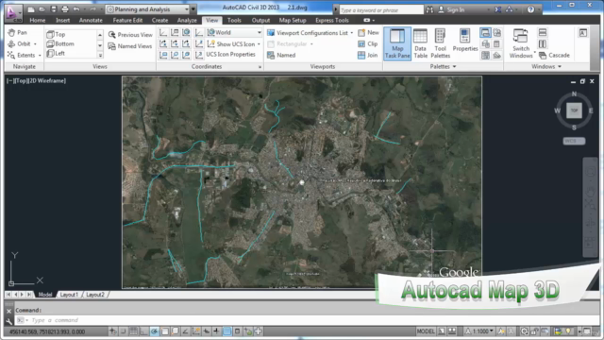
Task: Undo last action with the Undo arrow
Action: [76, 9]
